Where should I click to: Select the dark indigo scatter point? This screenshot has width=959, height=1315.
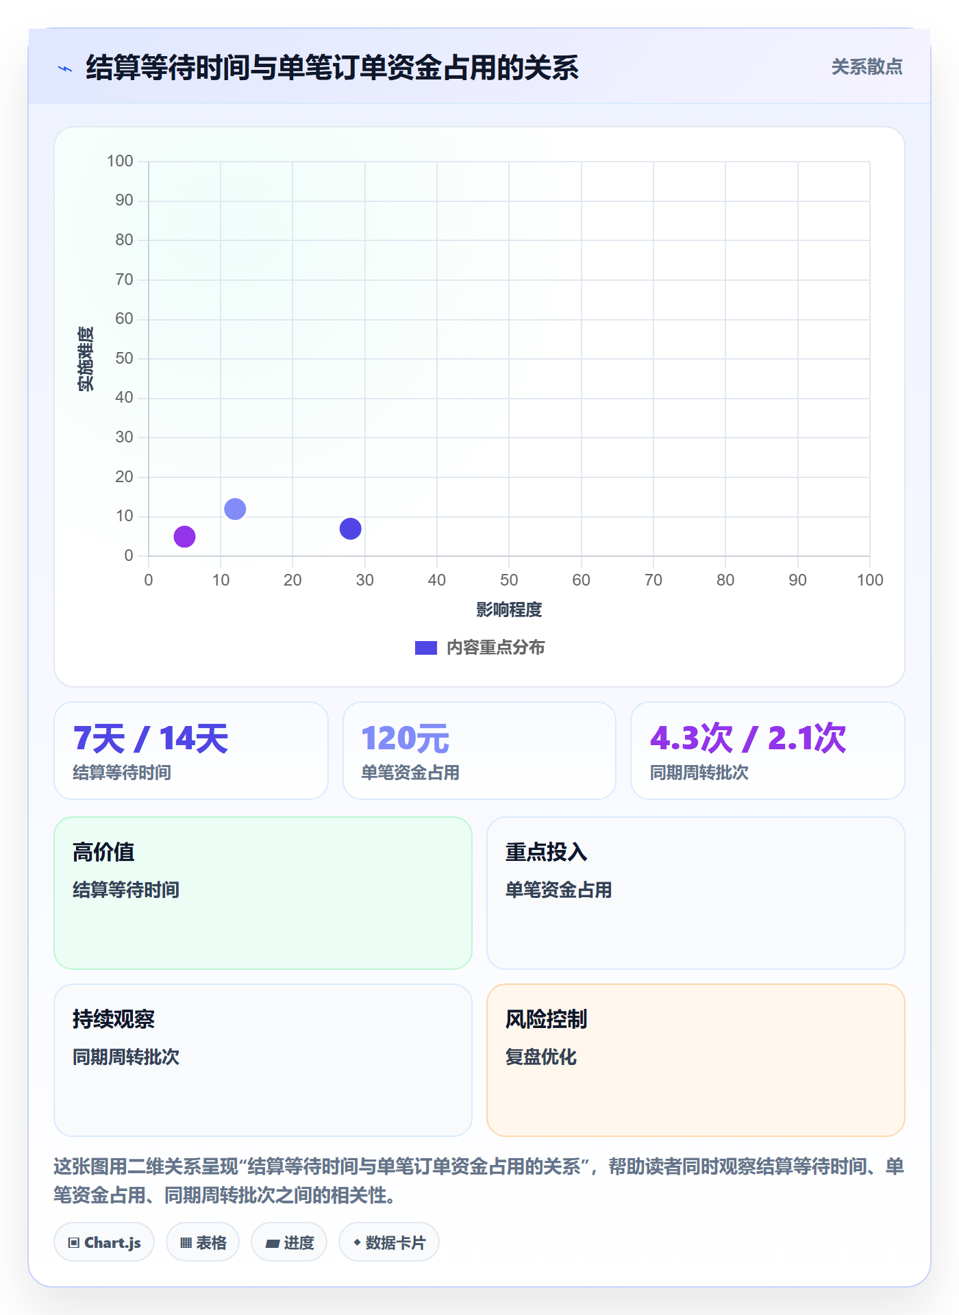click(x=350, y=529)
